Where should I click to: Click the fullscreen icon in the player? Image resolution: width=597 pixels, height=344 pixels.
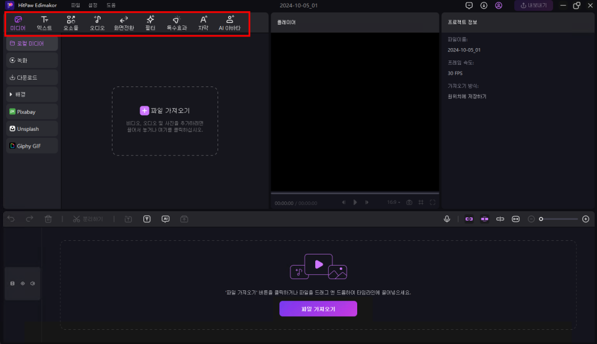point(433,203)
